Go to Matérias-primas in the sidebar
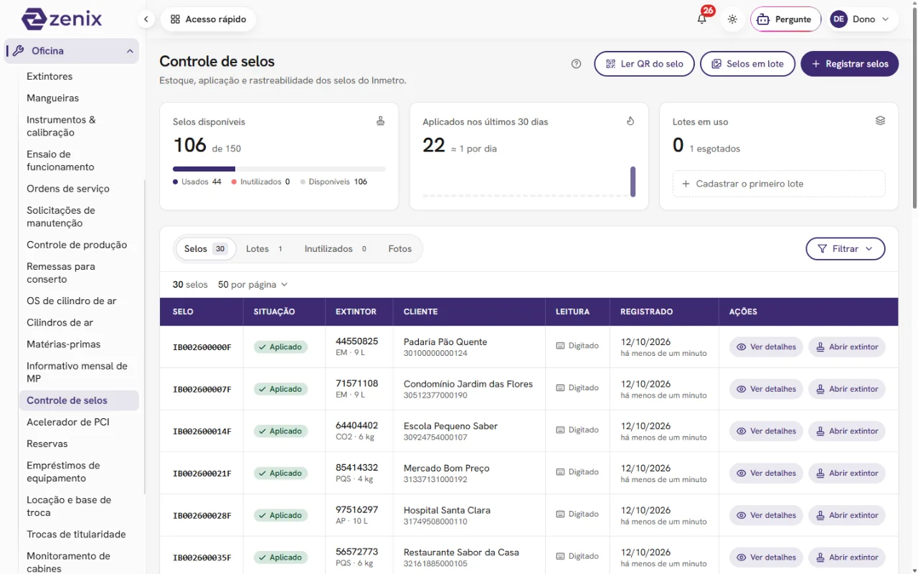This screenshot has width=918, height=574. [x=64, y=344]
